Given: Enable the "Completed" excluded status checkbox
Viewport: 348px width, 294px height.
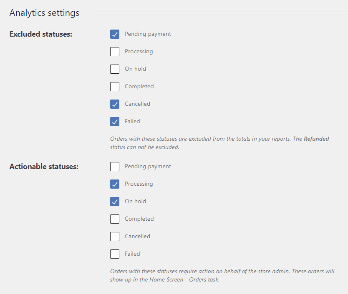Looking at the screenshot, I should click(x=115, y=87).
